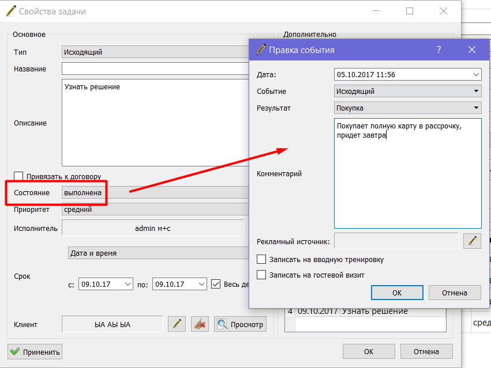
Task: Click pencil icon beside Рекламный источник field
Action: click(x=472, y=241)
